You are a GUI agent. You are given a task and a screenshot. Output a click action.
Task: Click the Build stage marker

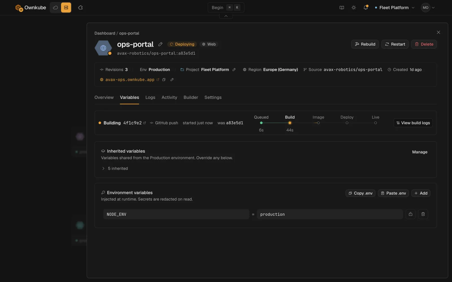click(290, 123)
